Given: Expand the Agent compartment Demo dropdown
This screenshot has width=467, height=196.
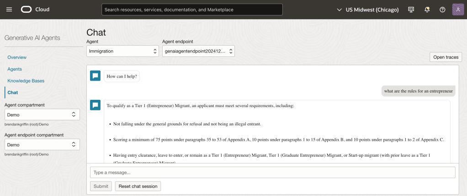Looking at the screenshot, I should pos(42,115).
